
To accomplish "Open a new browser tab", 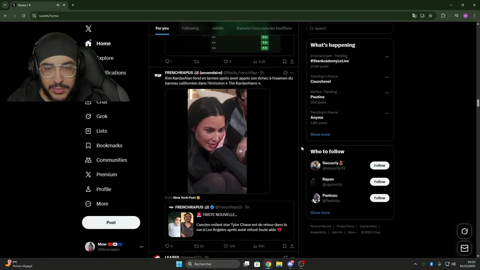I will tap(73, 5).
